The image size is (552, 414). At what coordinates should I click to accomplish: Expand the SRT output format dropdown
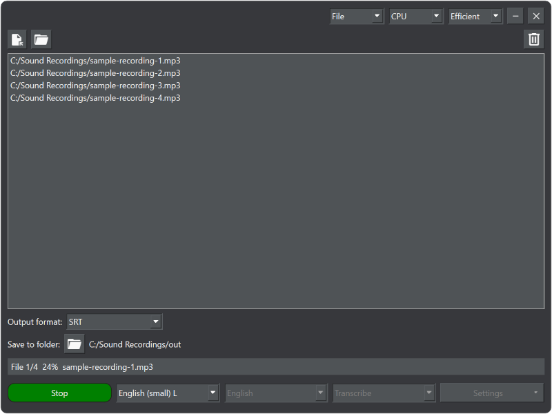[x=115, y=322]
